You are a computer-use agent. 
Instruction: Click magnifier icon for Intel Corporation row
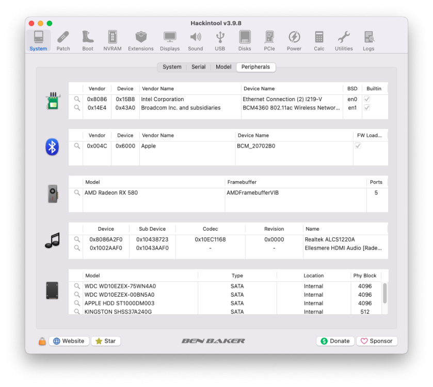[77, 99]
